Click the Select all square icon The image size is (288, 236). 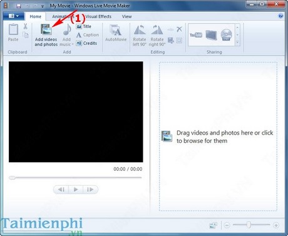point(179,40)
